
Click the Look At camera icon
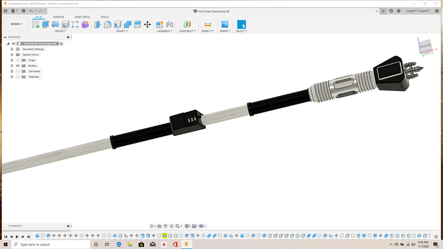tap(159, 226)
